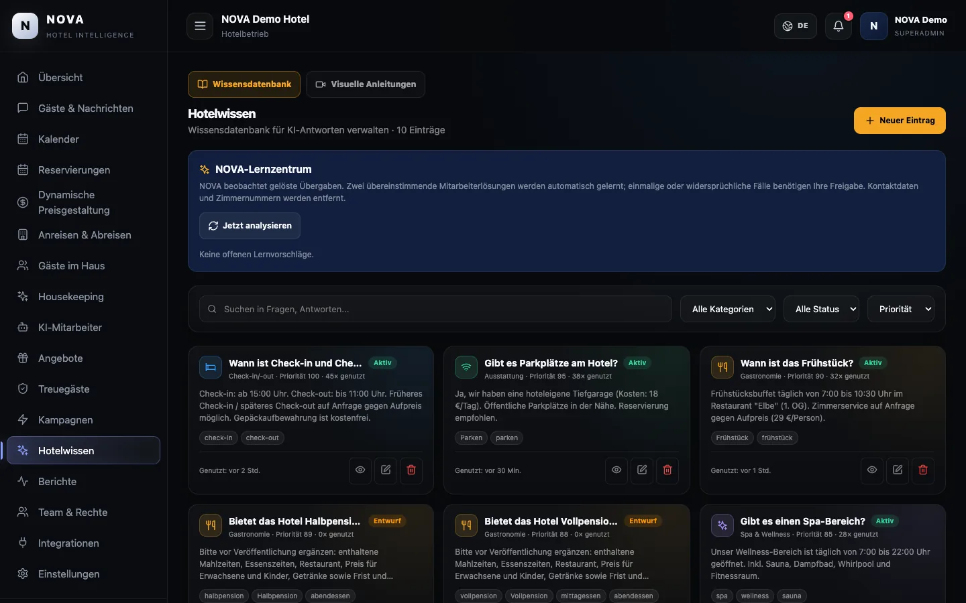Click the NOVA logo tile in sidebar

click(x=25, y=26)
